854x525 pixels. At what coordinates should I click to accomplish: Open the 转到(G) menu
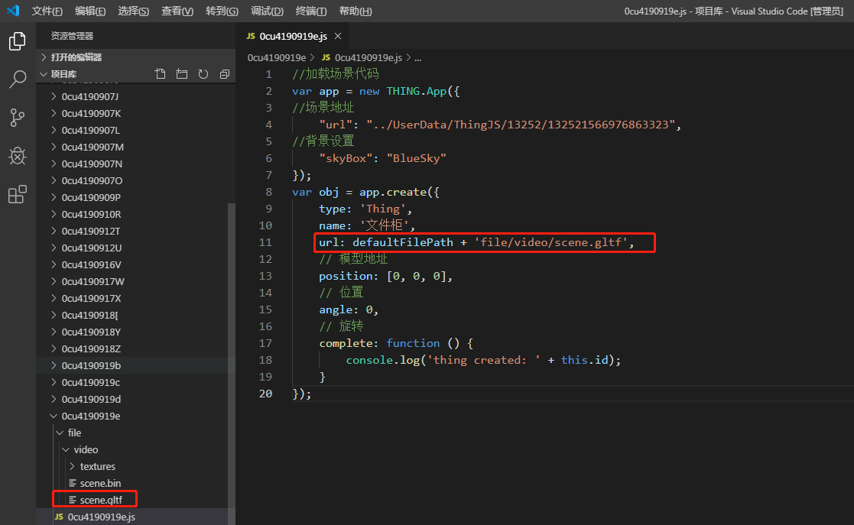[222, 11]
